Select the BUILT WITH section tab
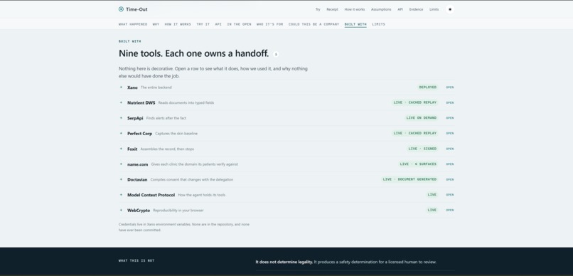 (x=355, y=24)
